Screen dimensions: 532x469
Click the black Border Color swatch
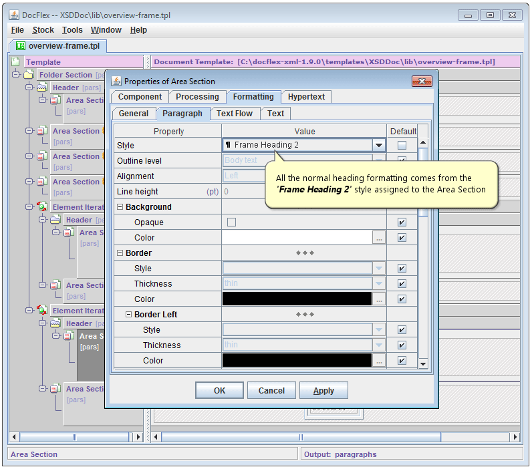point(297,299)
